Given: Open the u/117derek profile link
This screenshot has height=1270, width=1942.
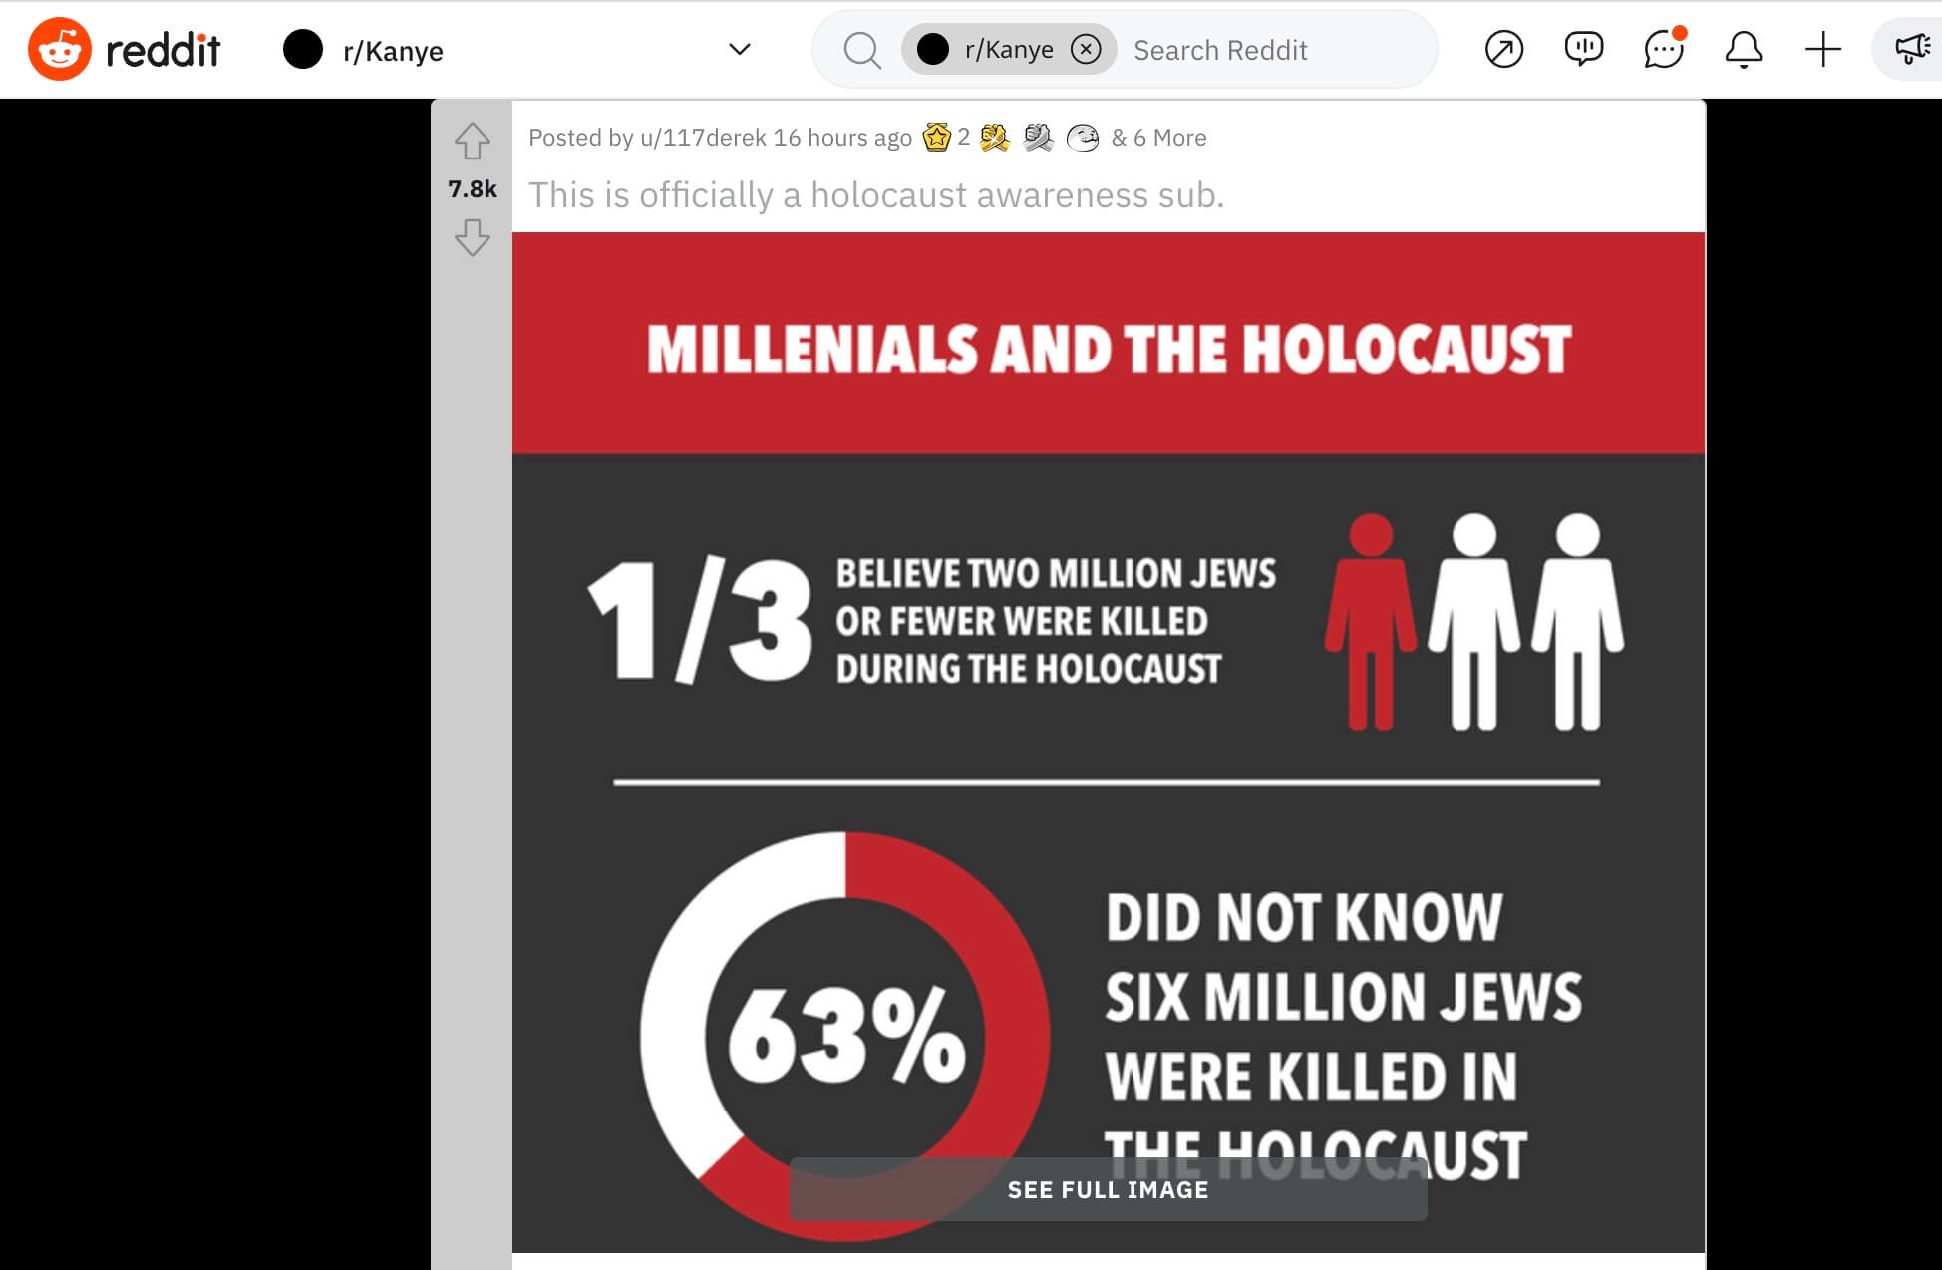Looking at the screenshot, I should click(x=704, y=138).
